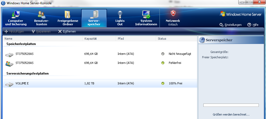This screenshot has height=119, width=266.
Task: Sort by the Pfad column header
Action: click(x=136, y=39)
